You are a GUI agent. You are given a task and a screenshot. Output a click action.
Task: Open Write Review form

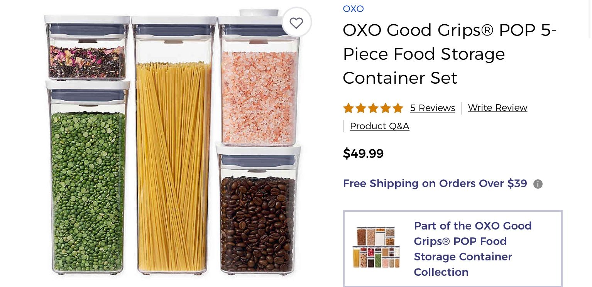[x=497, y=108]
